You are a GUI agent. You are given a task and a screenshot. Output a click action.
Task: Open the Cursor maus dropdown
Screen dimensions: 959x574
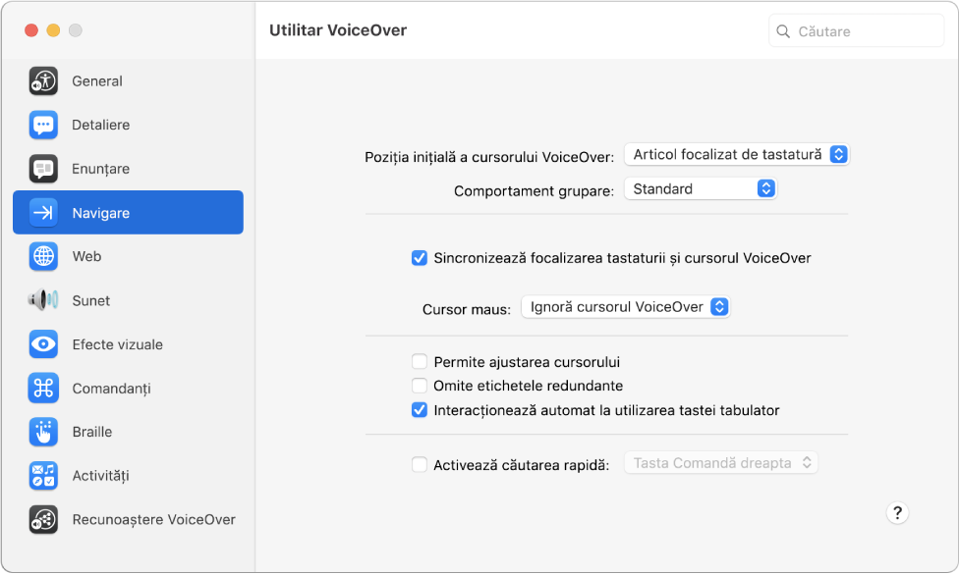(x=625, y=307)
